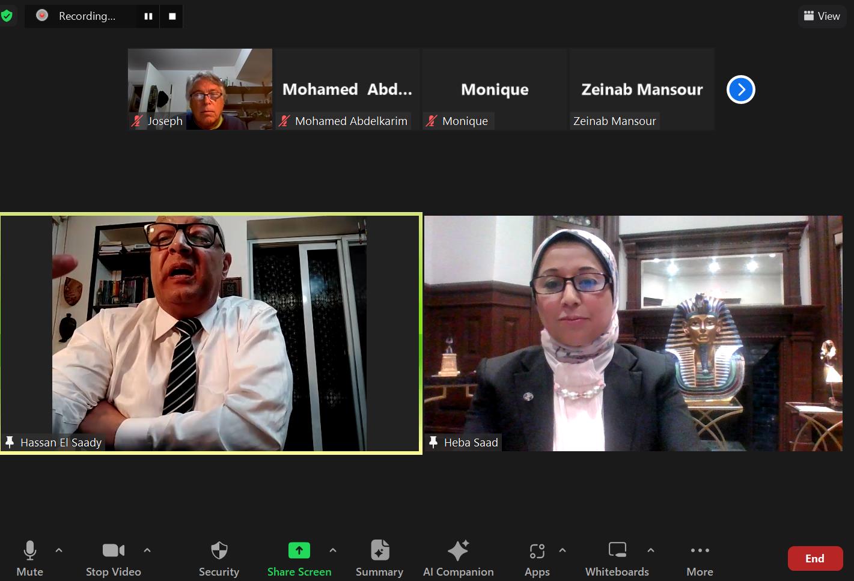The image size is (854, 581).
Task: Click the Mohamed Abdelkarim name label
Action: point(351,121)
